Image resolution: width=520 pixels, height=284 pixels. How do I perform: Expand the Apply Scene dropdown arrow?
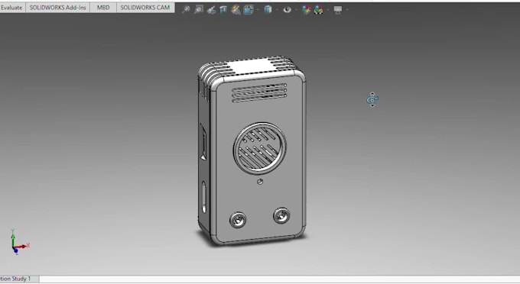[327, 10]
